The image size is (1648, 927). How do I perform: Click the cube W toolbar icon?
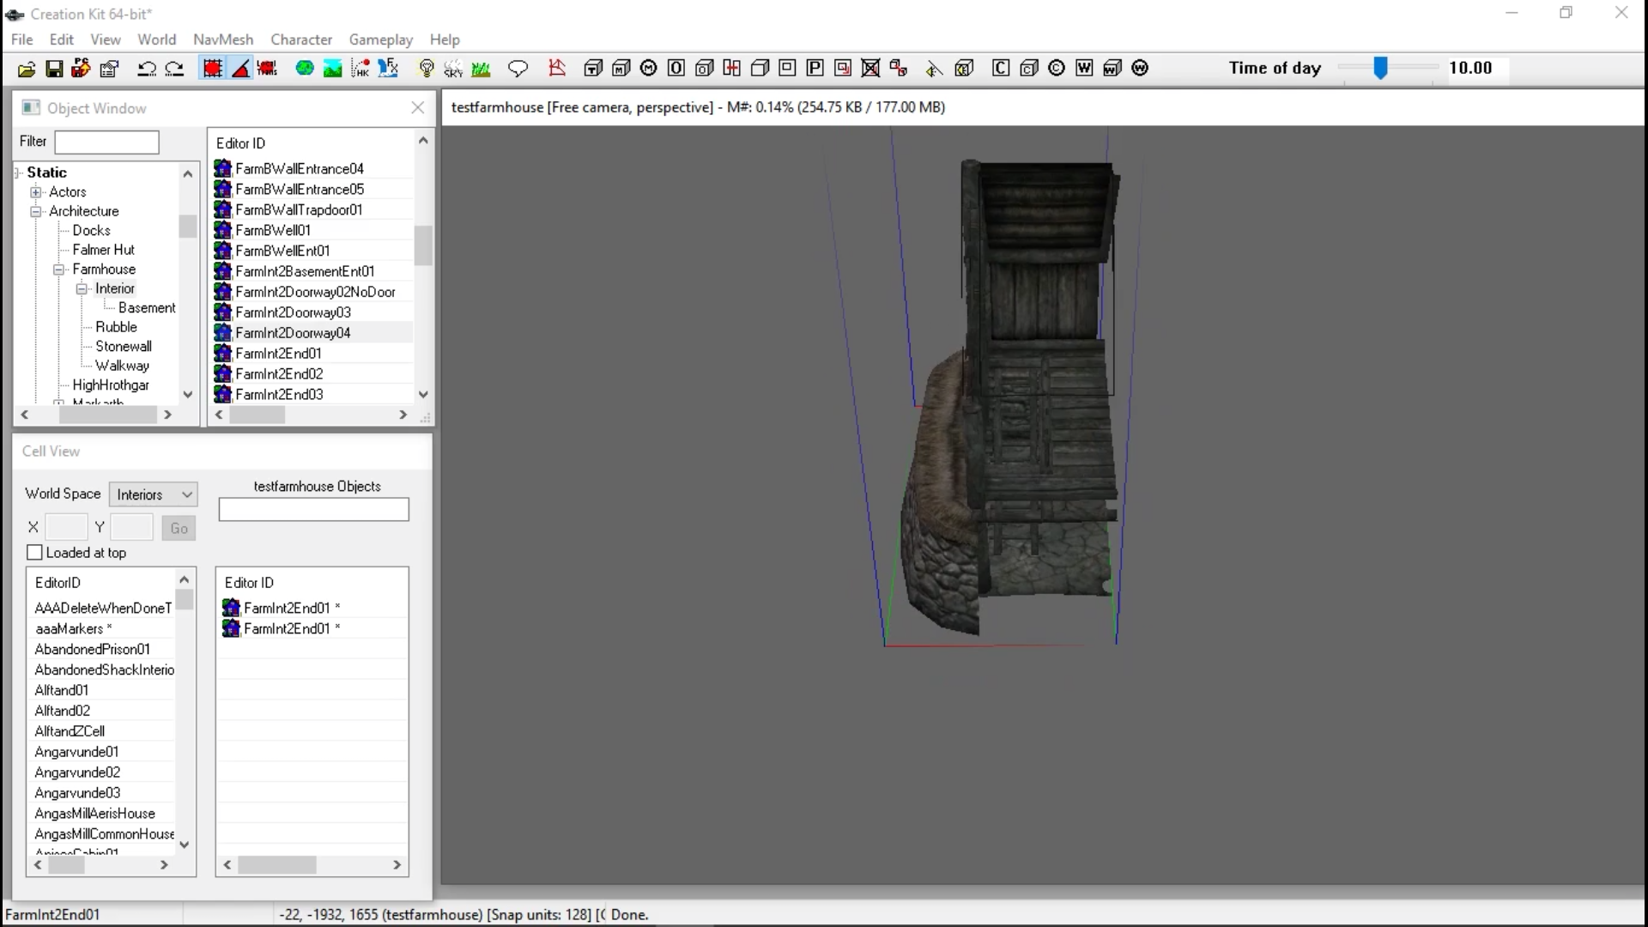(1112, 69)
